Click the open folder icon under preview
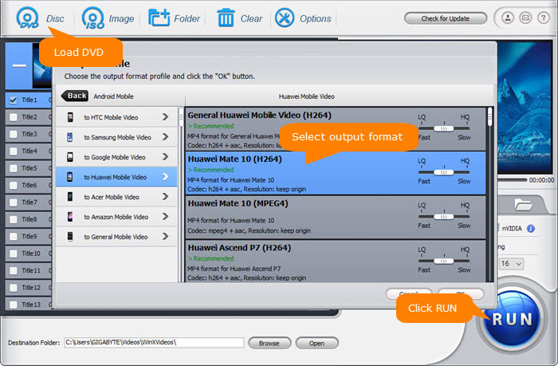The height and width of the screenshot is (366, 558). click(x=523, y=205)
